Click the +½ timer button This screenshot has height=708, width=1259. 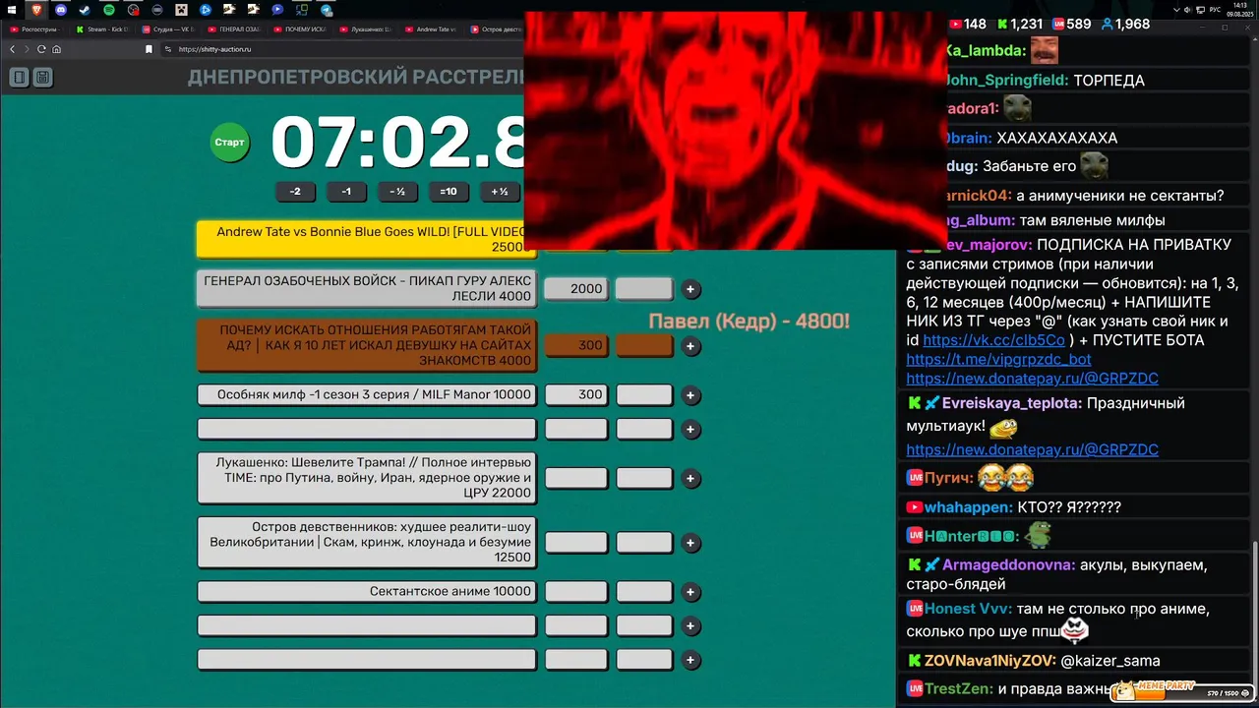coord(500,192)
